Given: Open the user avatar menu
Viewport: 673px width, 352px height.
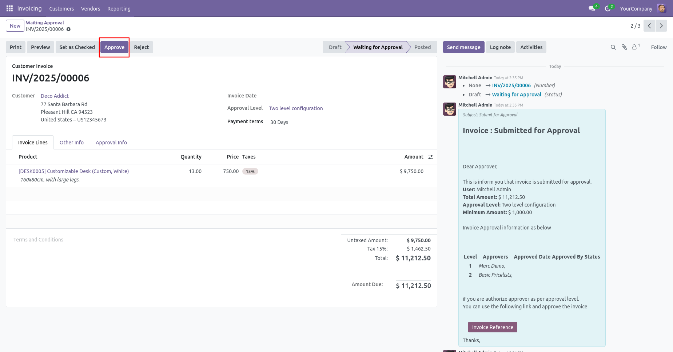Looking at the screenshot, I should point(662,8).
